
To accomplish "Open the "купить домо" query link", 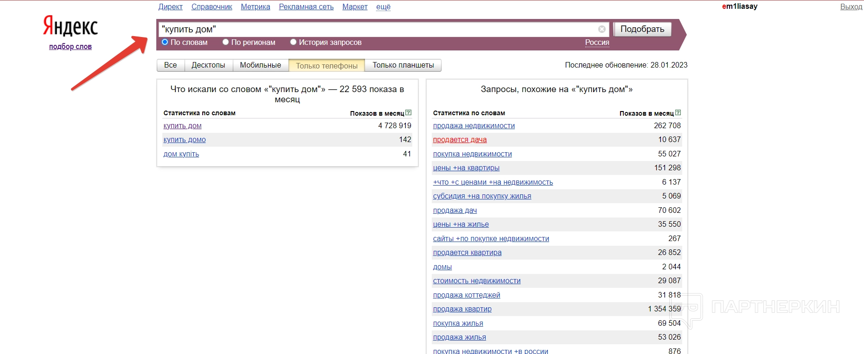I will click(x=184, y=140).
